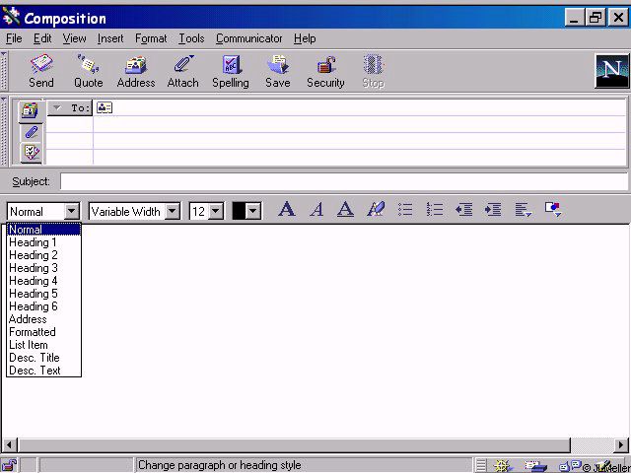Show the attachments paperclip tab
The width and height of the screenshot is (631, 473).
pos(31,132)
